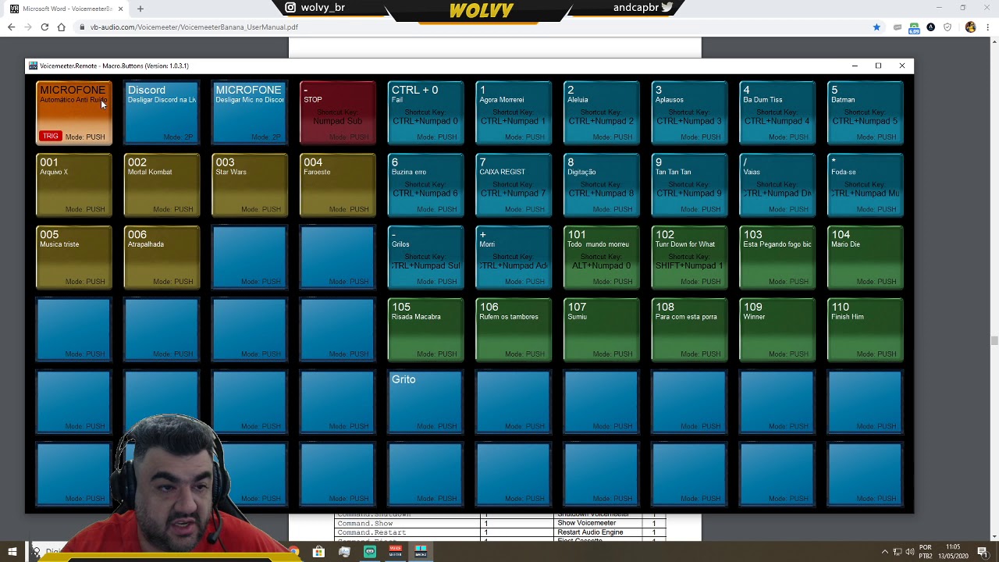The width and height of the screenshot is (999, 562).
Task: Trigger the 001 Arquivo X macro
Action: (74, 185)
